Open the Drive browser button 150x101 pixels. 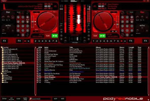tap(4, 99)
